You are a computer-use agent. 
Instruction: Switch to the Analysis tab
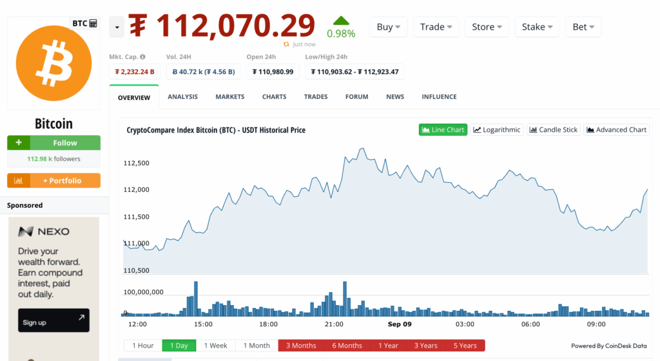coord(182,97)
